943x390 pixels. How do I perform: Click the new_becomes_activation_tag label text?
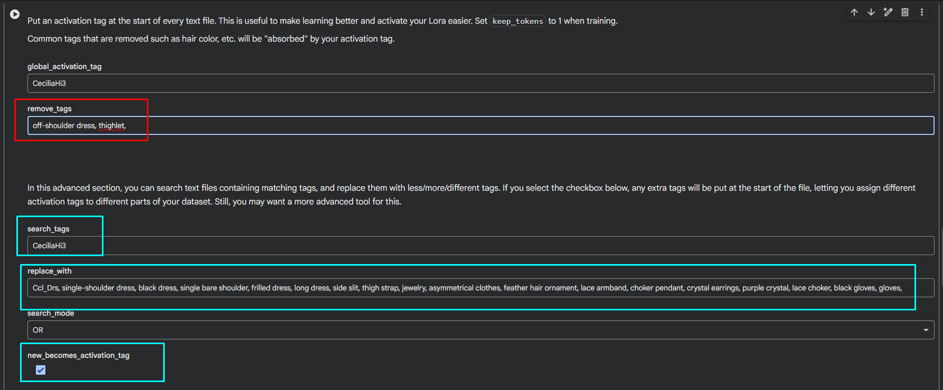[x=78, y=355]
